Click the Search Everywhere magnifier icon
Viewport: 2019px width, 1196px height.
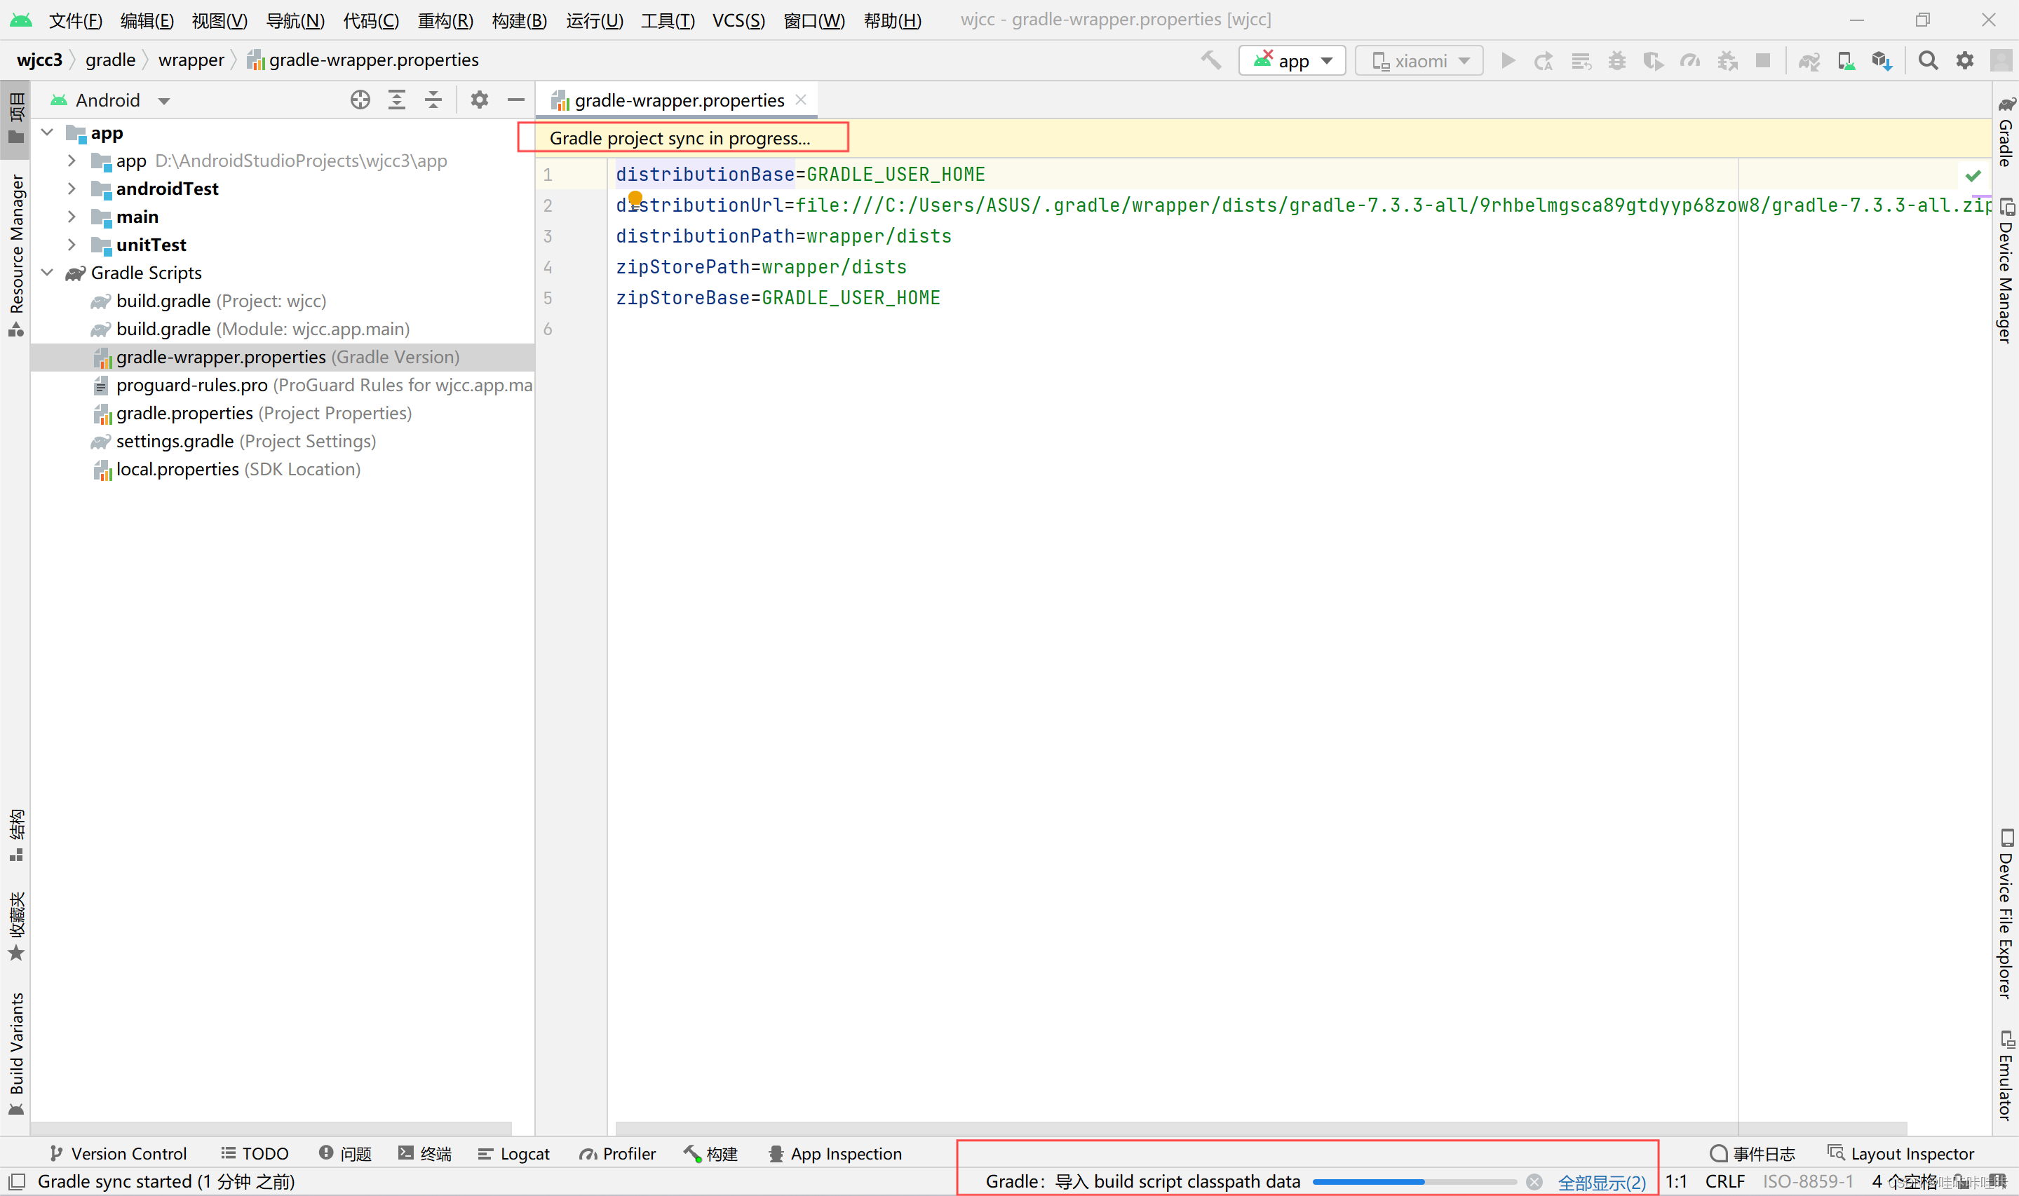tap(1928, 60)
